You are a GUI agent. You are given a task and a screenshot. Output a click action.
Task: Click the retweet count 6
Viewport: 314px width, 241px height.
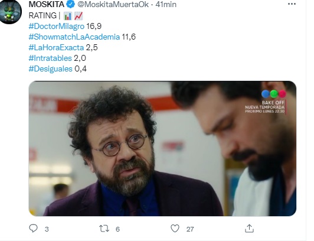(117, 229)
